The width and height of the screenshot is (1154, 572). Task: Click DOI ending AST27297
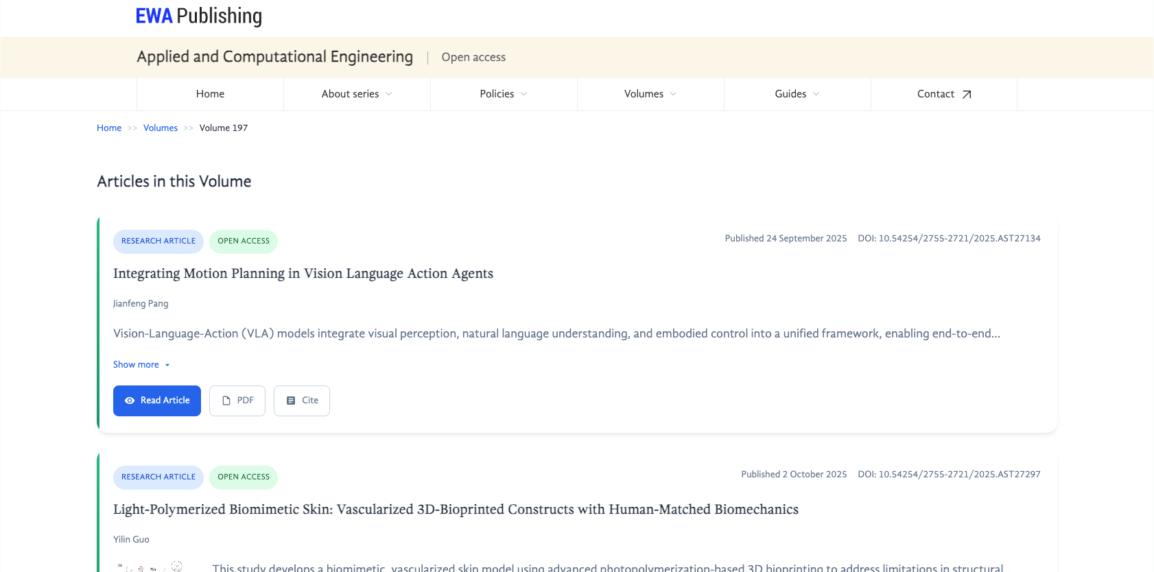[x=949, y=475]
